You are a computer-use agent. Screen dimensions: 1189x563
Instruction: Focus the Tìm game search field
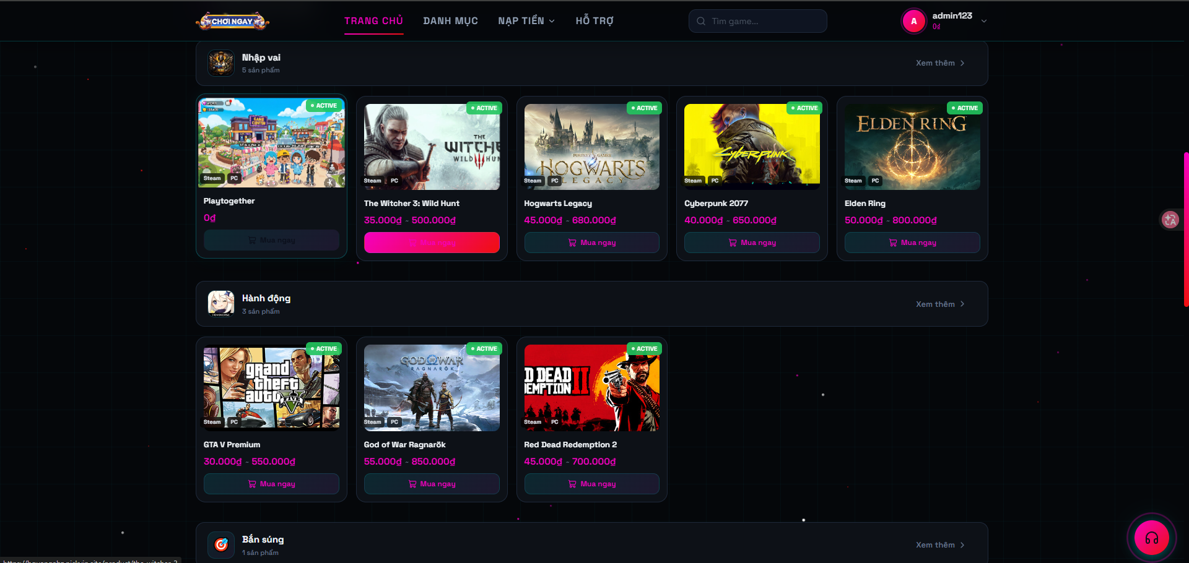[x=758, y=21]
